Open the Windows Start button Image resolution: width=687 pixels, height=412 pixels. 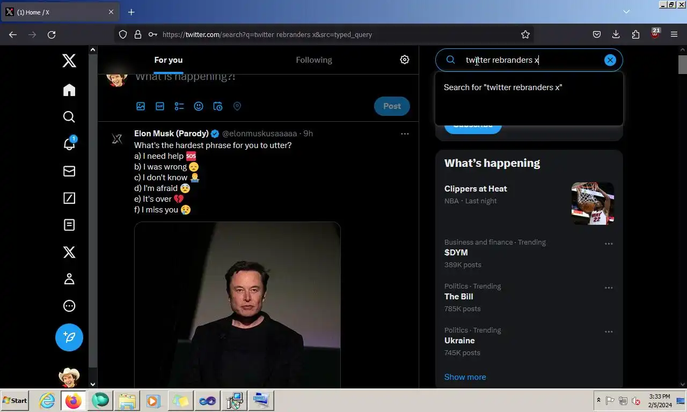click(14, 401)
